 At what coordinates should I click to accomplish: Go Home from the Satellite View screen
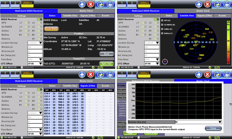199,4
